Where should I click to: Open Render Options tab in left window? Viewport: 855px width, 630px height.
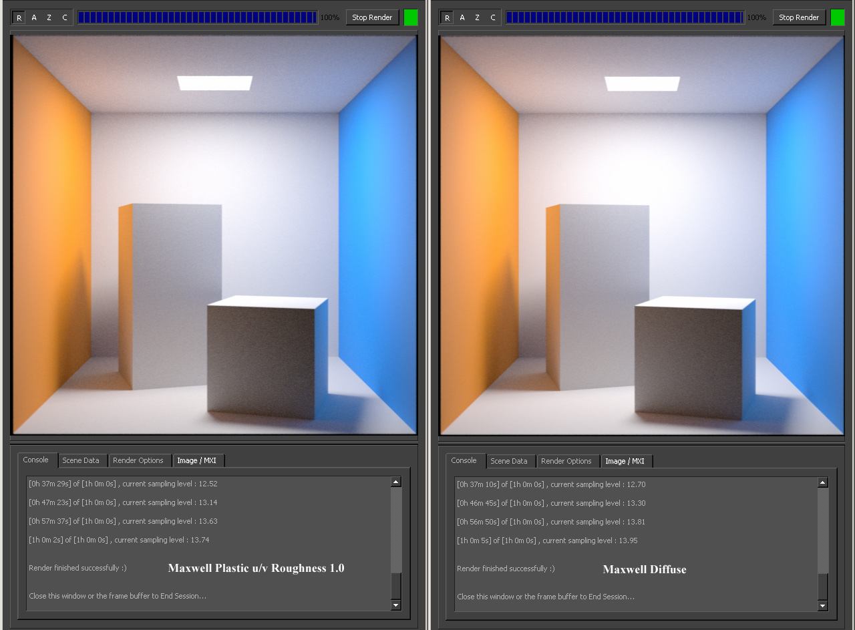coord(138,460)
